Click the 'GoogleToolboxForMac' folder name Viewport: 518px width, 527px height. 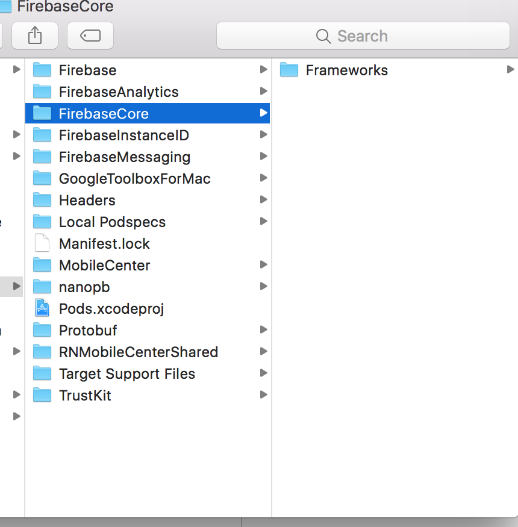pyautogui.click(x=135, y=179)
